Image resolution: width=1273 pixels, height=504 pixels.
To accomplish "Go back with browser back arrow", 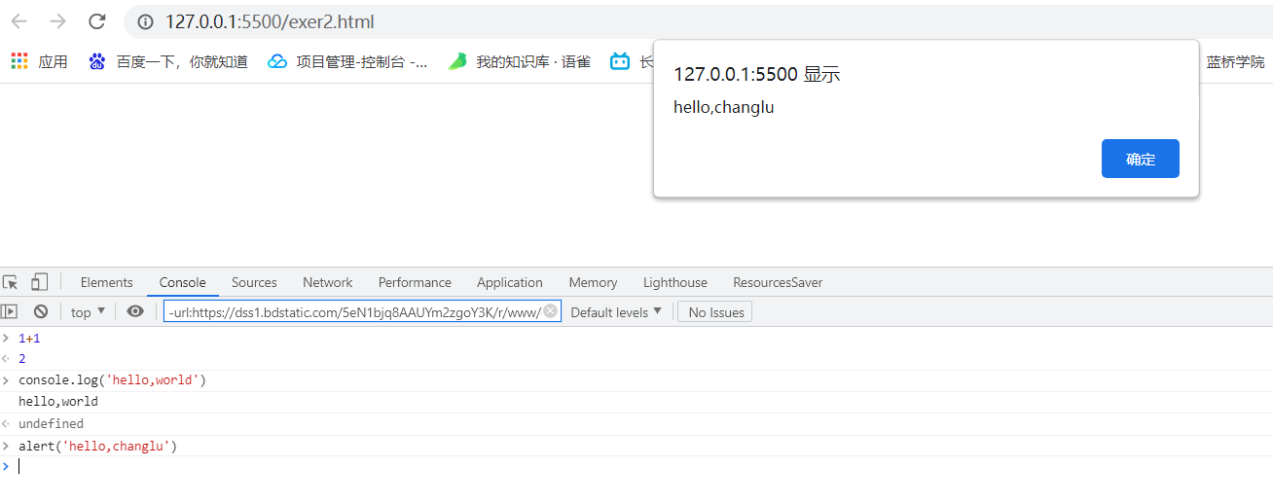I will 19,21.
